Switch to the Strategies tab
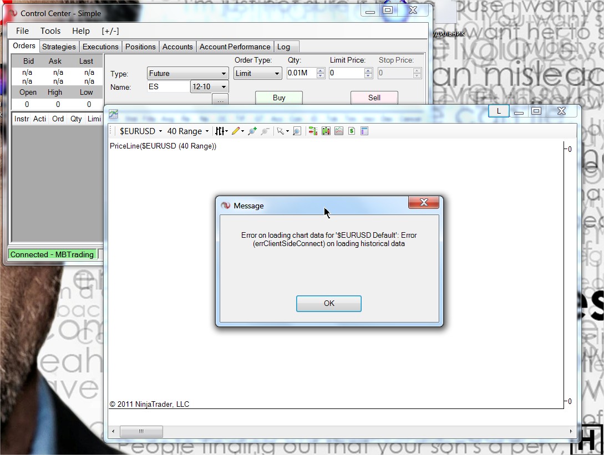The width and height of the screenshot is (604, 455). click(59, 47)
